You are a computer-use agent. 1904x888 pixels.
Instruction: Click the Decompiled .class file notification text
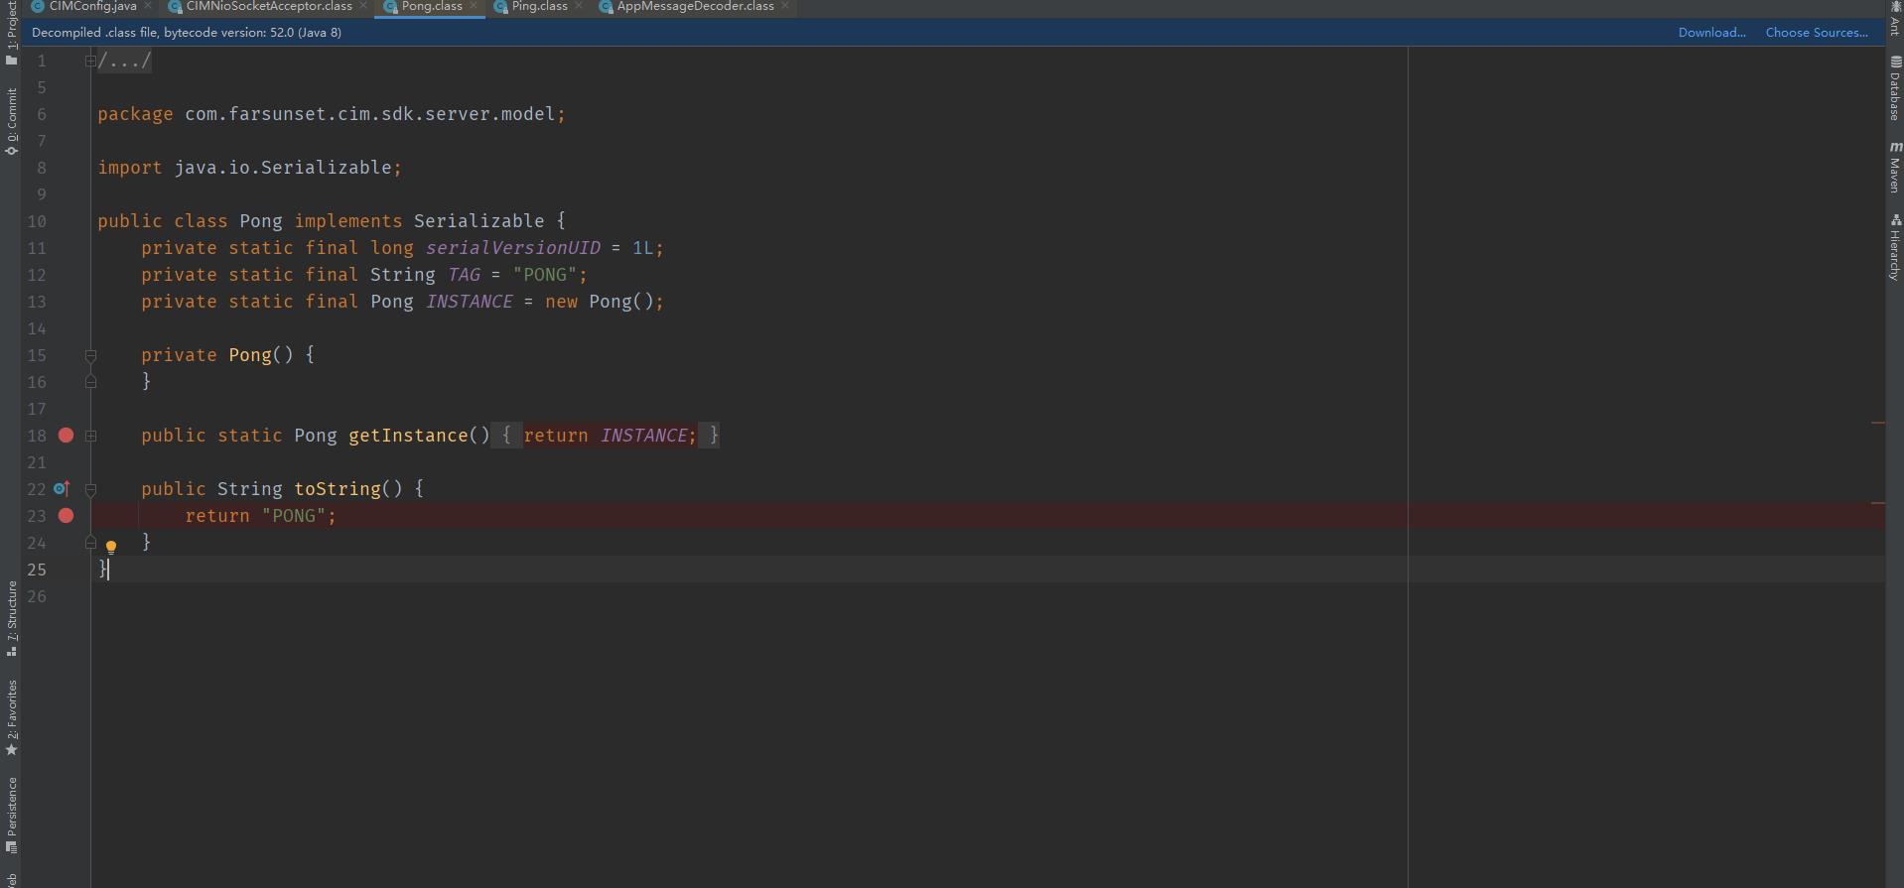click(187, 32)
